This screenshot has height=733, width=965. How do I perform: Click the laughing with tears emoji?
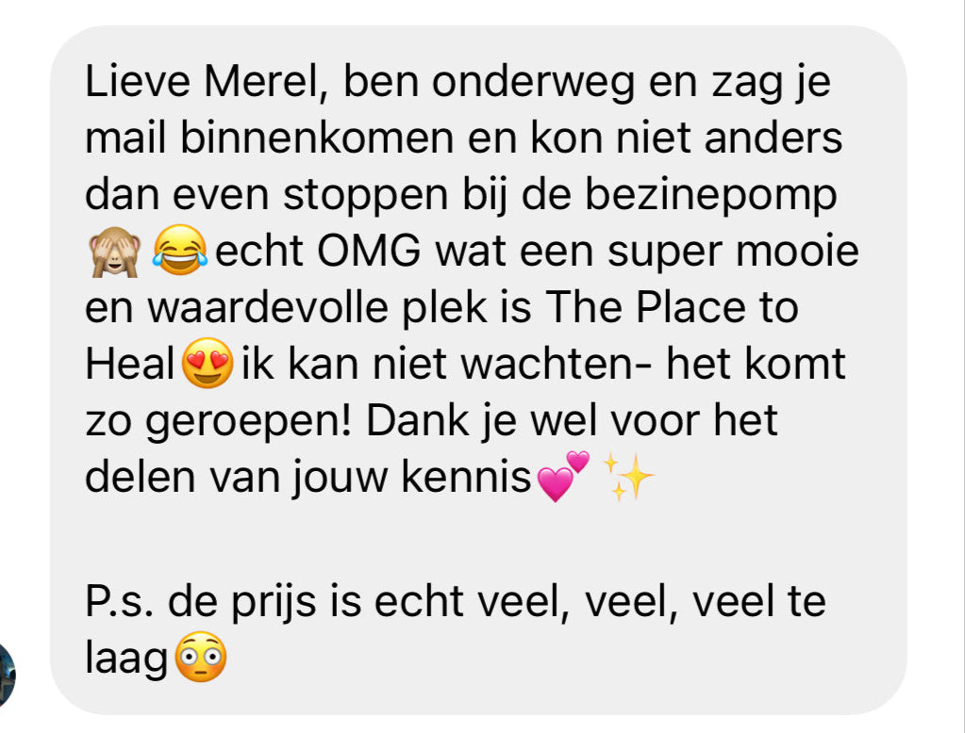click(180, 251)
